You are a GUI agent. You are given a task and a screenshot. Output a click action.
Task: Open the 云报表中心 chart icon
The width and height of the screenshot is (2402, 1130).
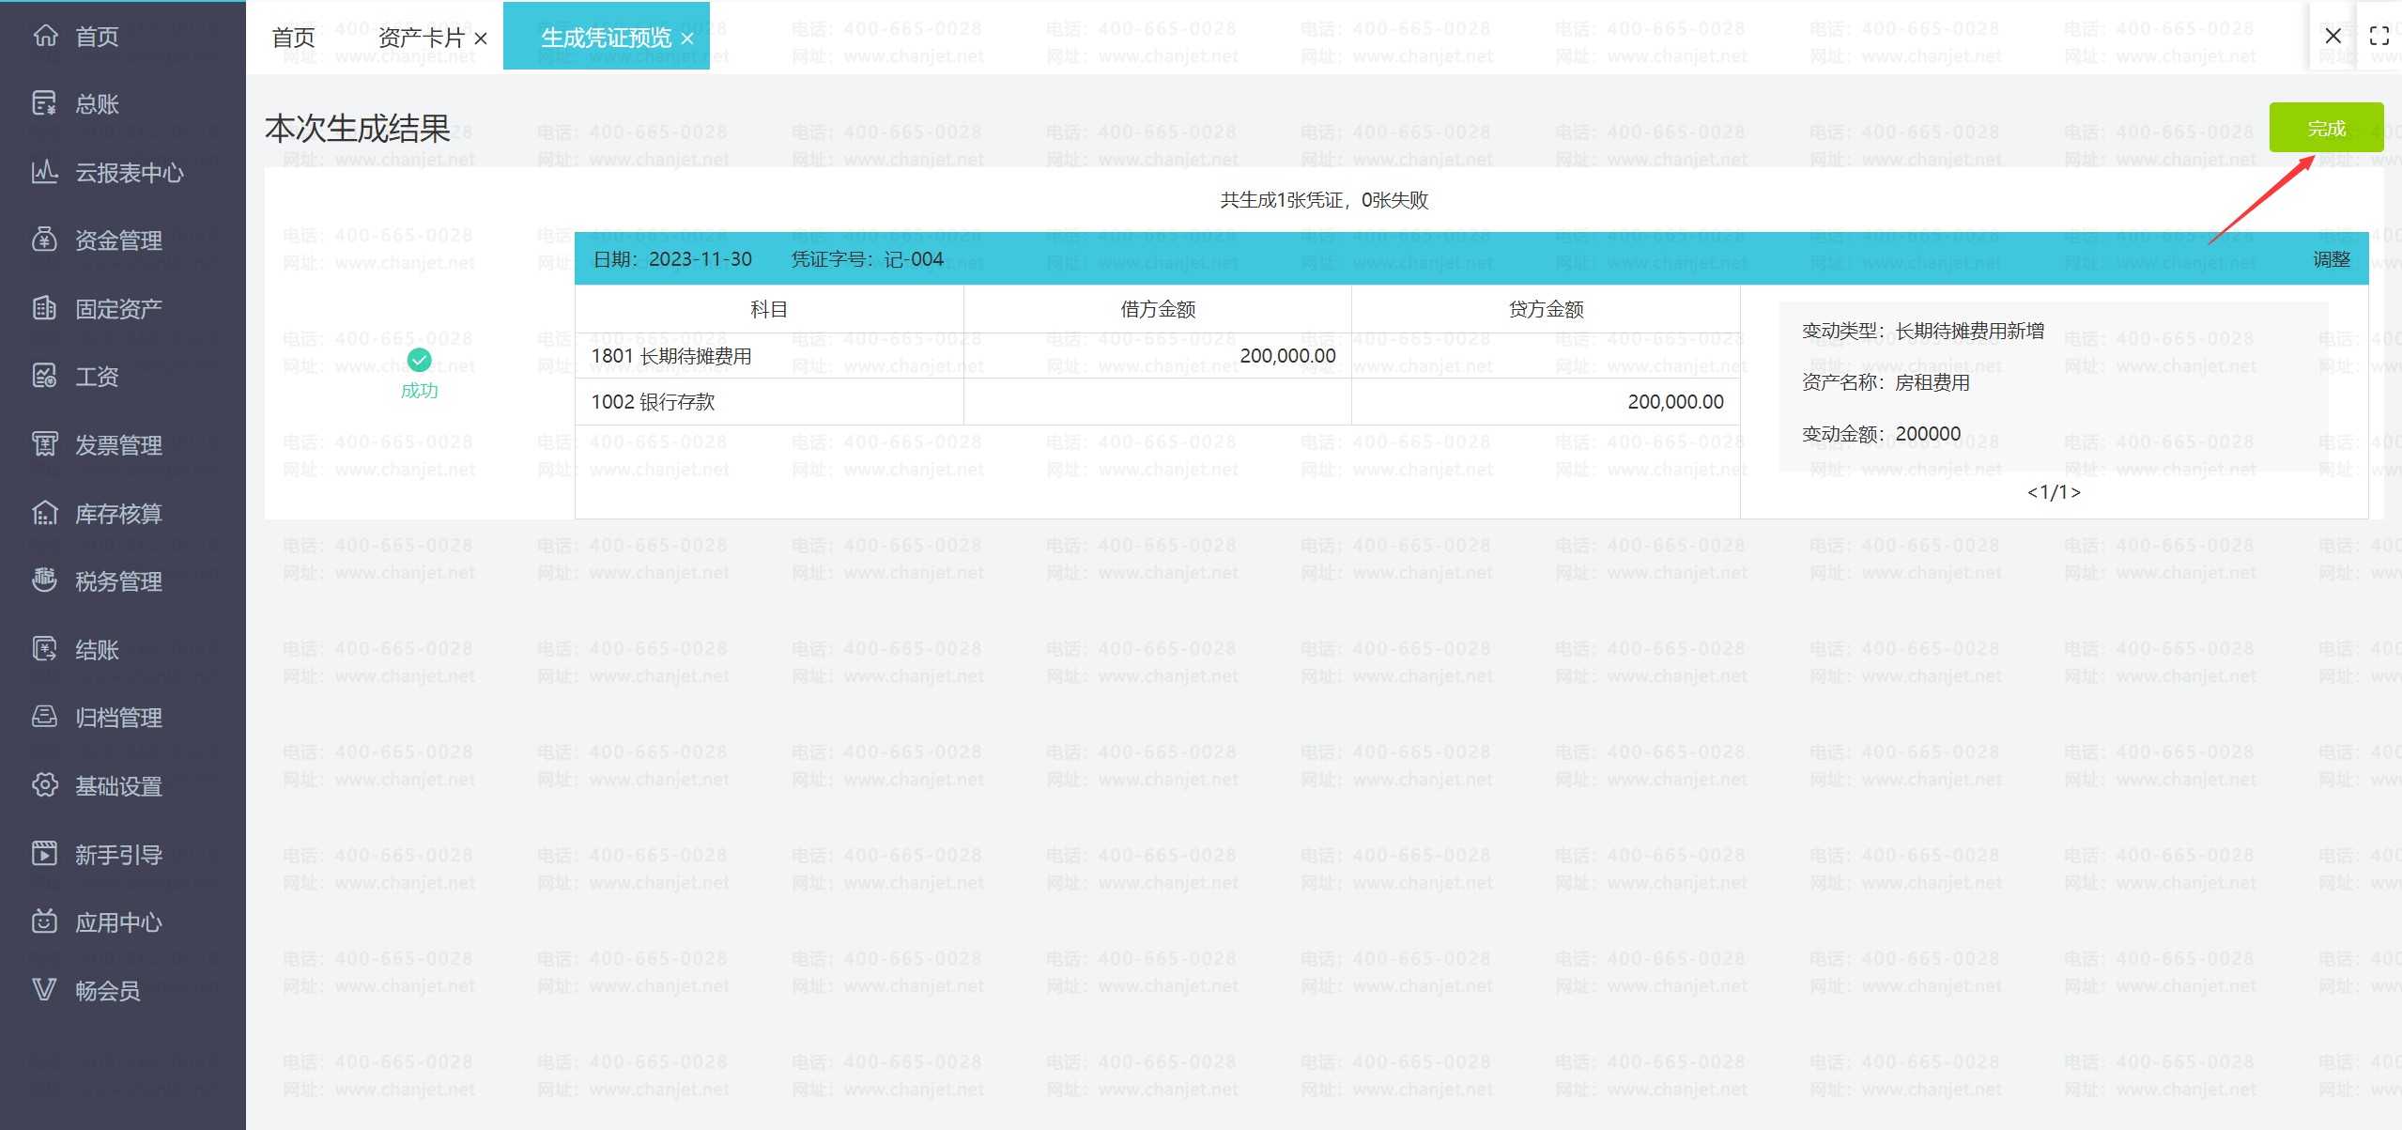coord(44,172)
